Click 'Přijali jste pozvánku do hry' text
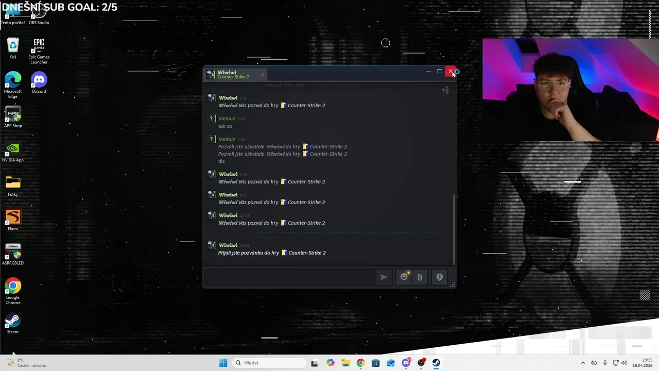This screenshot has width=659, height=371. click(248, 253)
